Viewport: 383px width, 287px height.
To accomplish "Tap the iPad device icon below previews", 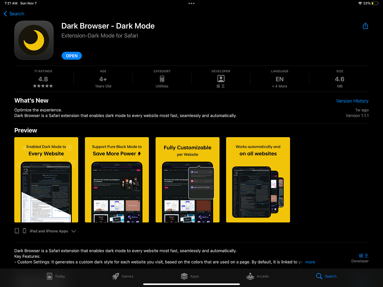I will coord(17,231).
